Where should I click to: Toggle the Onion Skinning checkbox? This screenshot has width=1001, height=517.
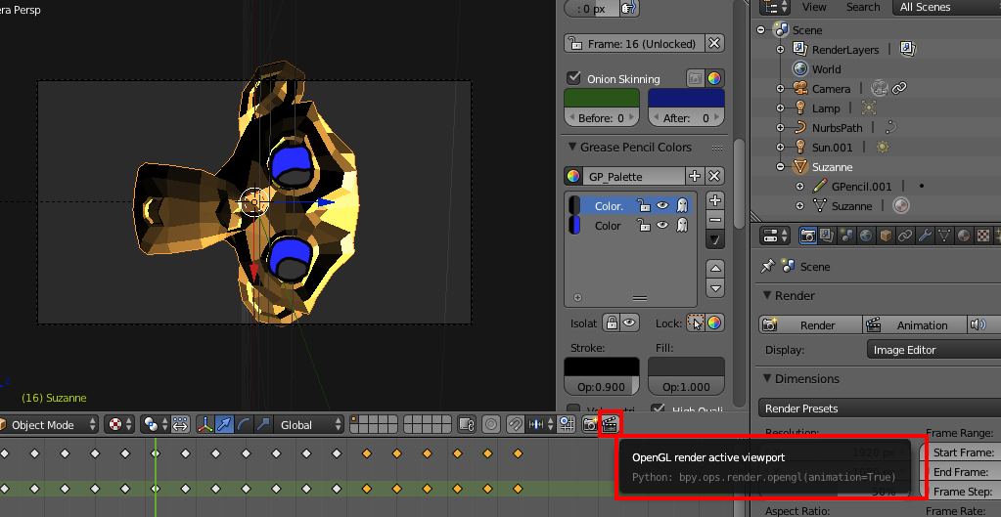[x=574, y=78]
